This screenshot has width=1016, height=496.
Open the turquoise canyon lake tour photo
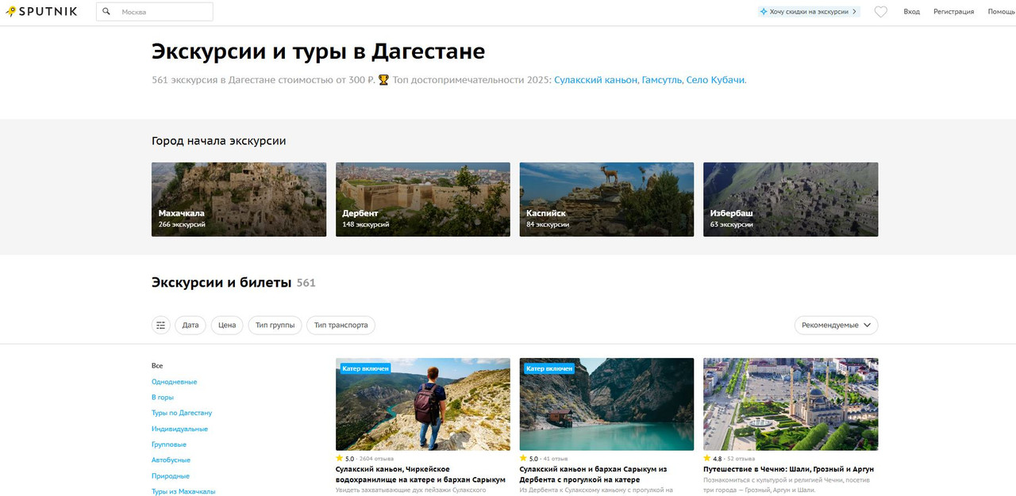point(606,404)
